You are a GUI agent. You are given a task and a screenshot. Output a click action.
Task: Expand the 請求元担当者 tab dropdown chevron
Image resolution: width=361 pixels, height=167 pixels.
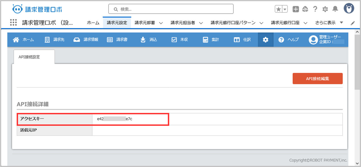point(201,23)
